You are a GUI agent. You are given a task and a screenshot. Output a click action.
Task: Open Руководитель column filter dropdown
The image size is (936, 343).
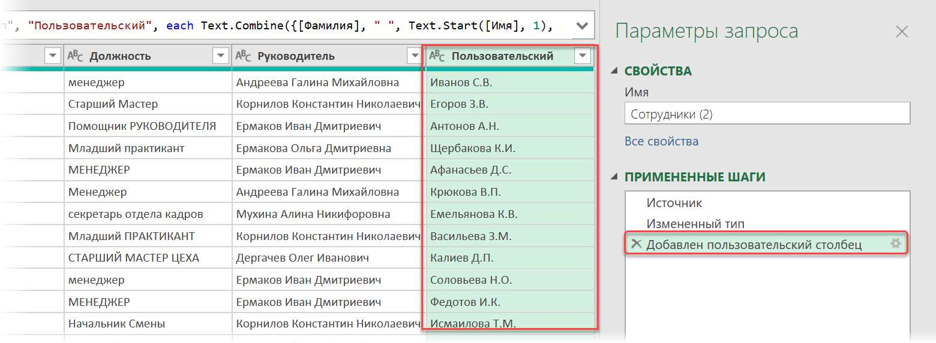[415, 56]
